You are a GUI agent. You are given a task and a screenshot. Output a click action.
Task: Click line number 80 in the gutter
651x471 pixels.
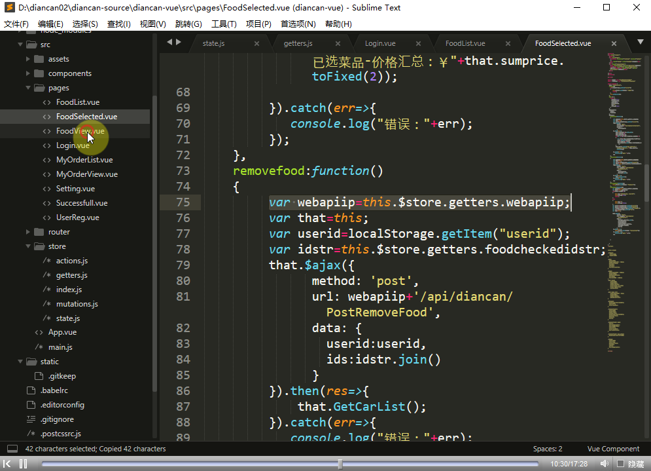(x=183, y=281)
